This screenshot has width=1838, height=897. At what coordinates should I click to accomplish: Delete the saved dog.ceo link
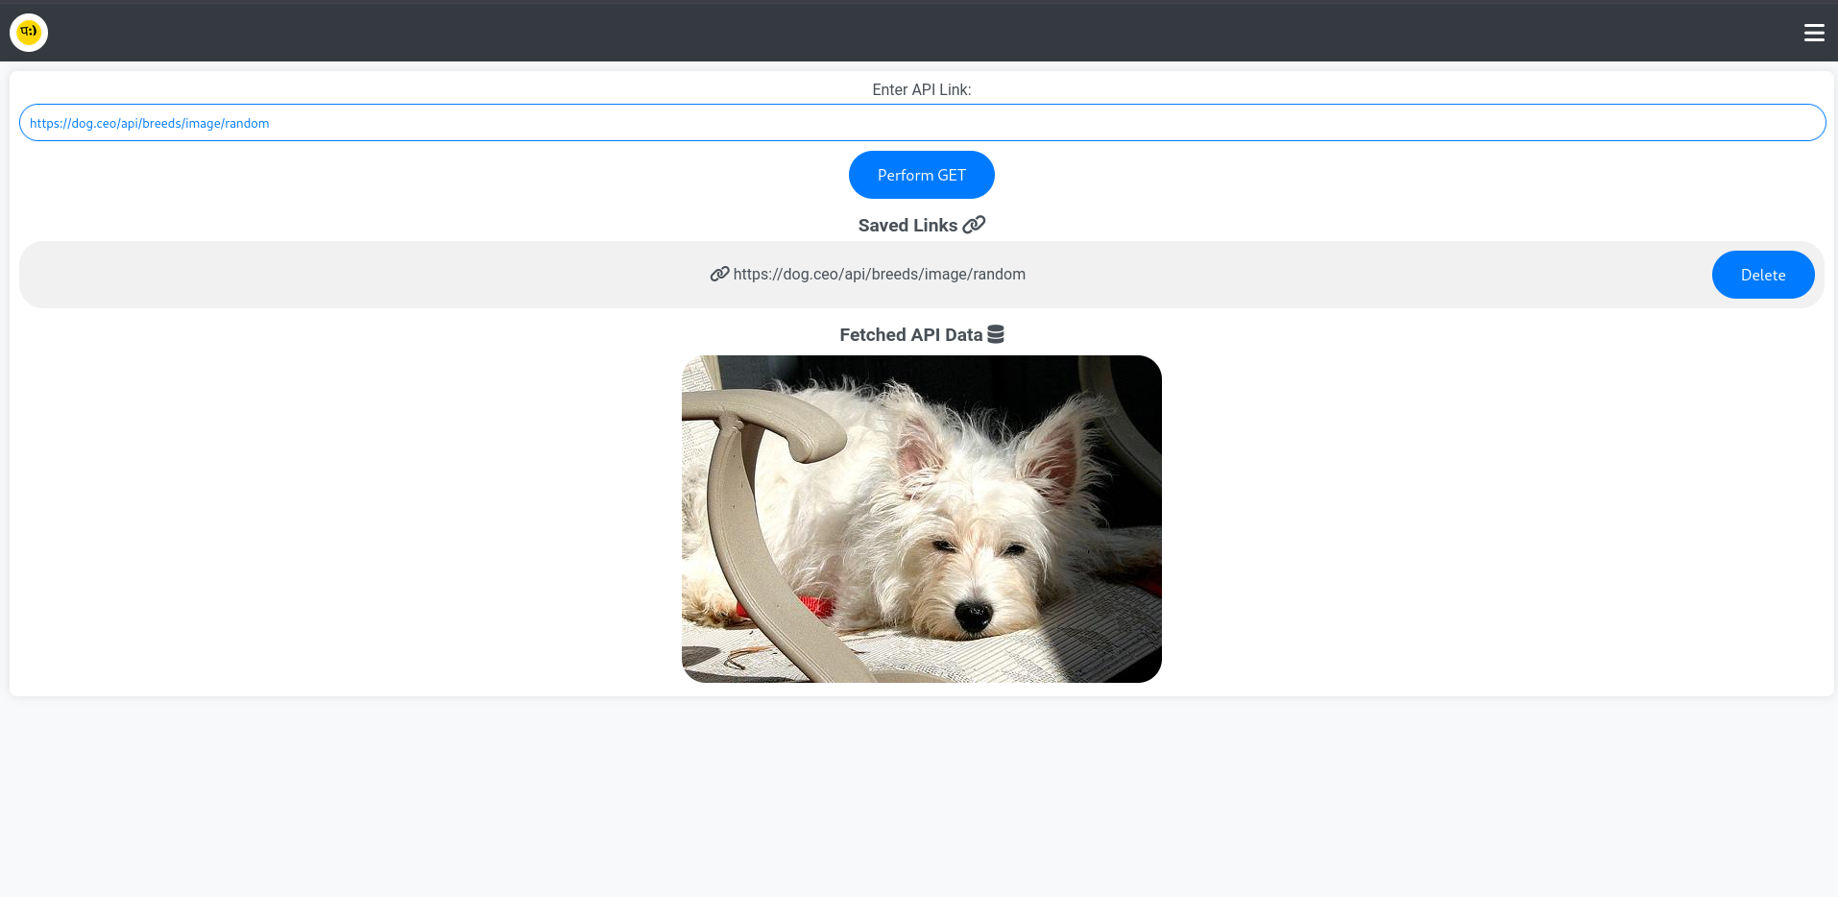point(1762,275)
